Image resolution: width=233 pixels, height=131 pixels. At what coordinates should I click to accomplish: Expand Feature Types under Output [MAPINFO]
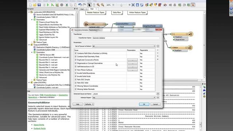pos(32,80)
